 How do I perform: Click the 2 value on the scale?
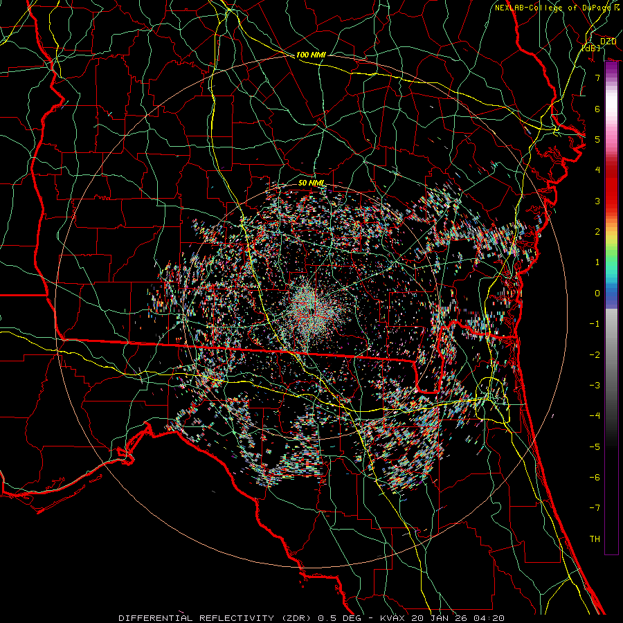[597, 231]
